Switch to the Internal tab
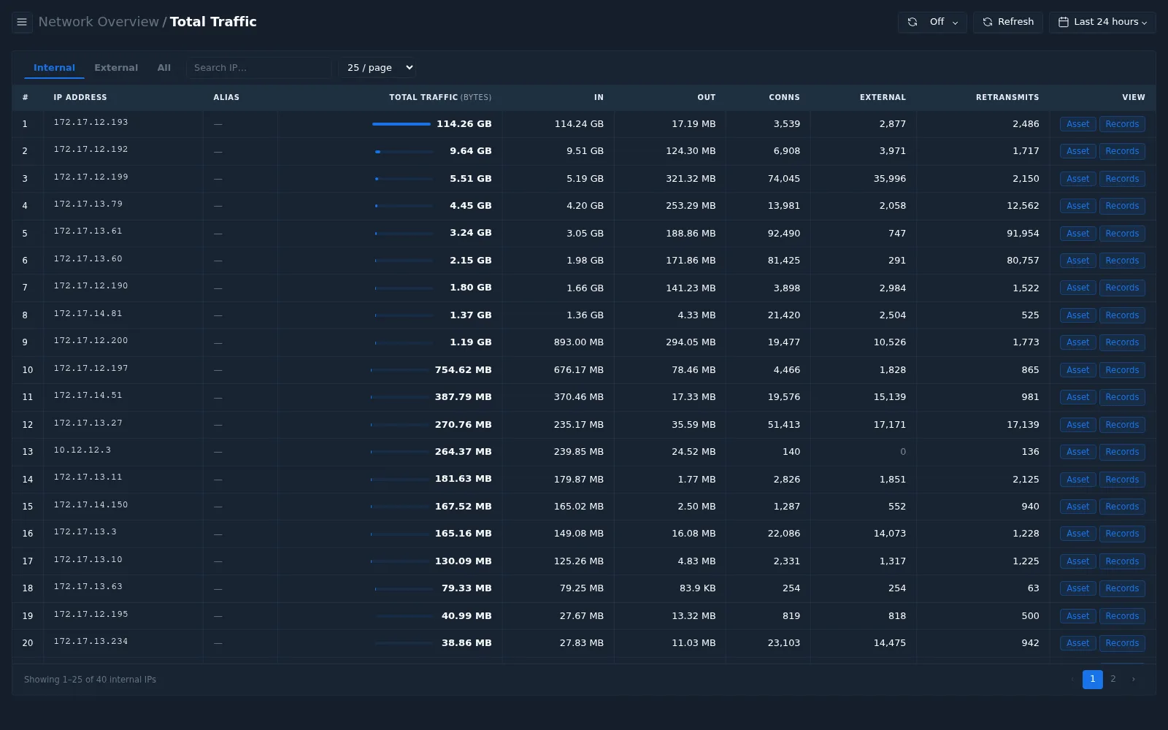1168x730 pixels. (x=54, y=68)
